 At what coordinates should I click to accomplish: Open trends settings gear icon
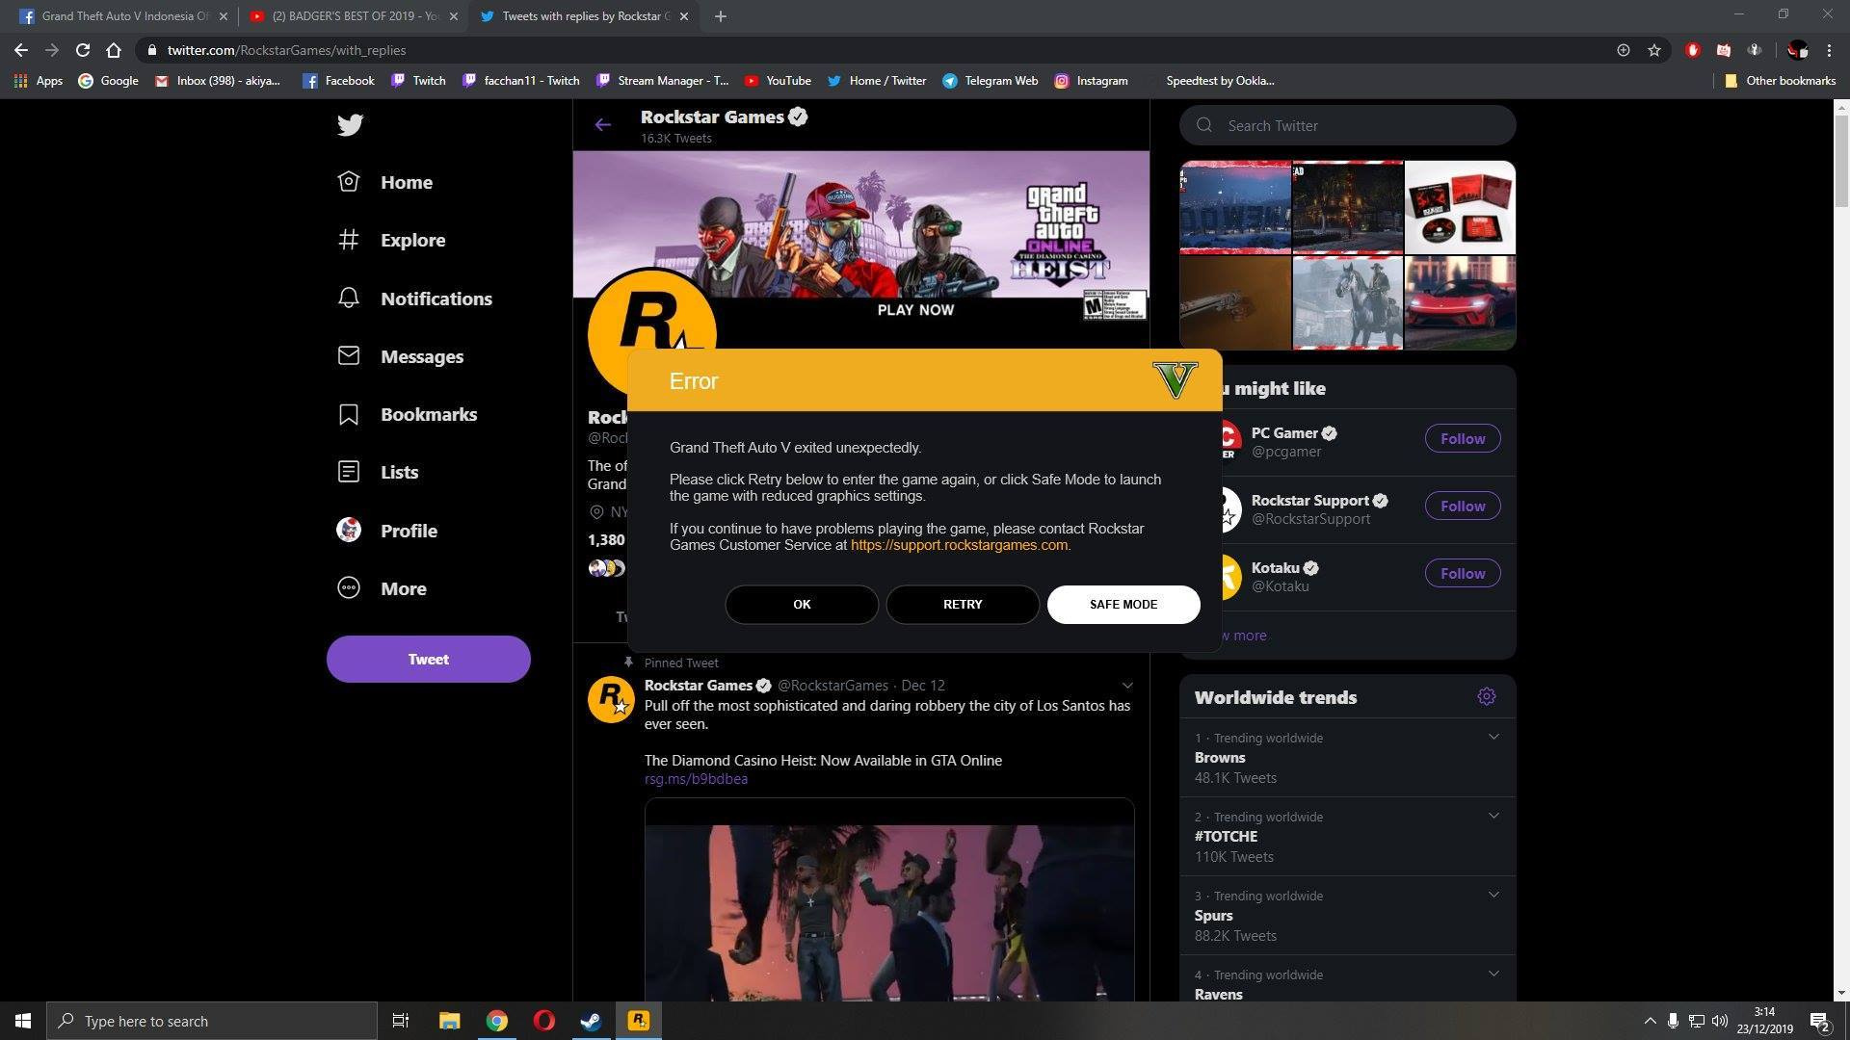1486,696
